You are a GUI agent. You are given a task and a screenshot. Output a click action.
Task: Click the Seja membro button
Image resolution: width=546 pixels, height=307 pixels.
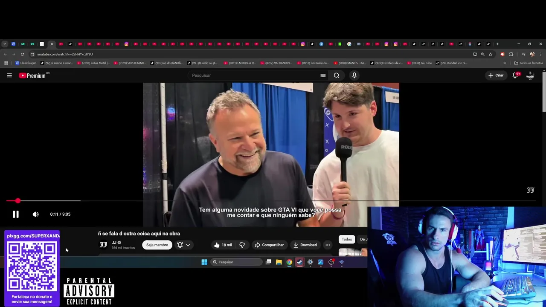point(157,245)
